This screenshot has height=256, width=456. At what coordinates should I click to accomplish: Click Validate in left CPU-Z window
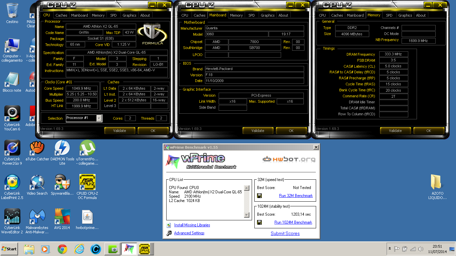(120, 131)
